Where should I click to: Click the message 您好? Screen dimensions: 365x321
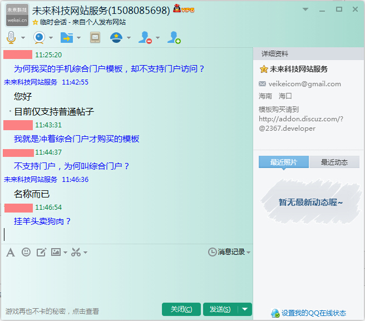pos(23,96)
